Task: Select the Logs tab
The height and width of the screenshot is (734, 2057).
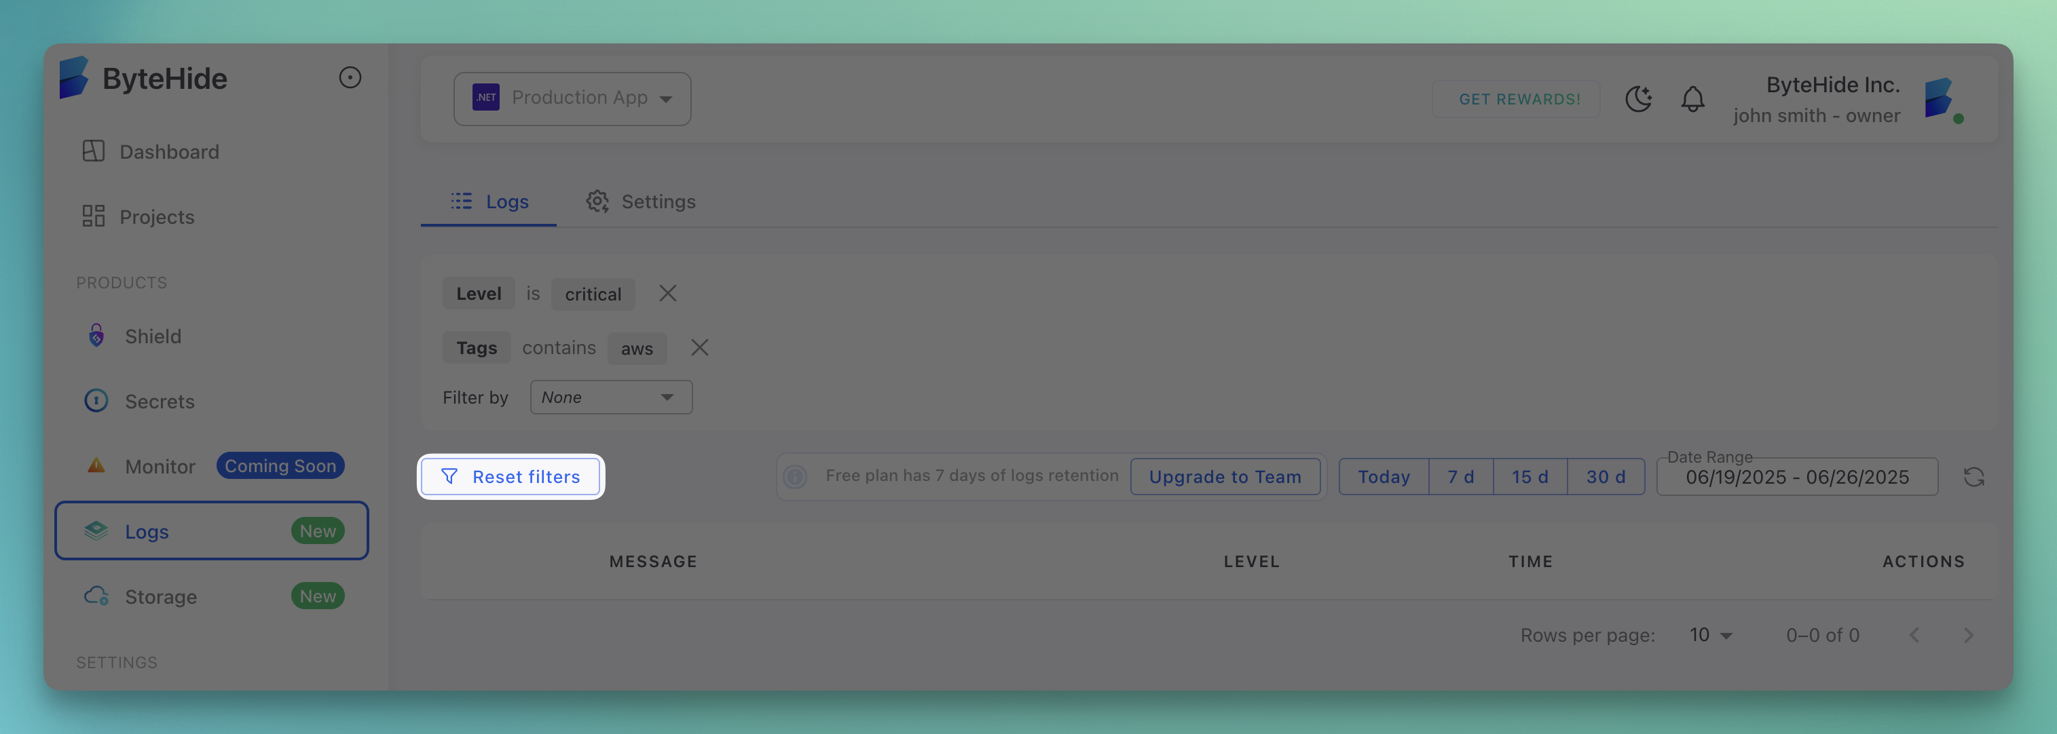Action: [489, 202]
